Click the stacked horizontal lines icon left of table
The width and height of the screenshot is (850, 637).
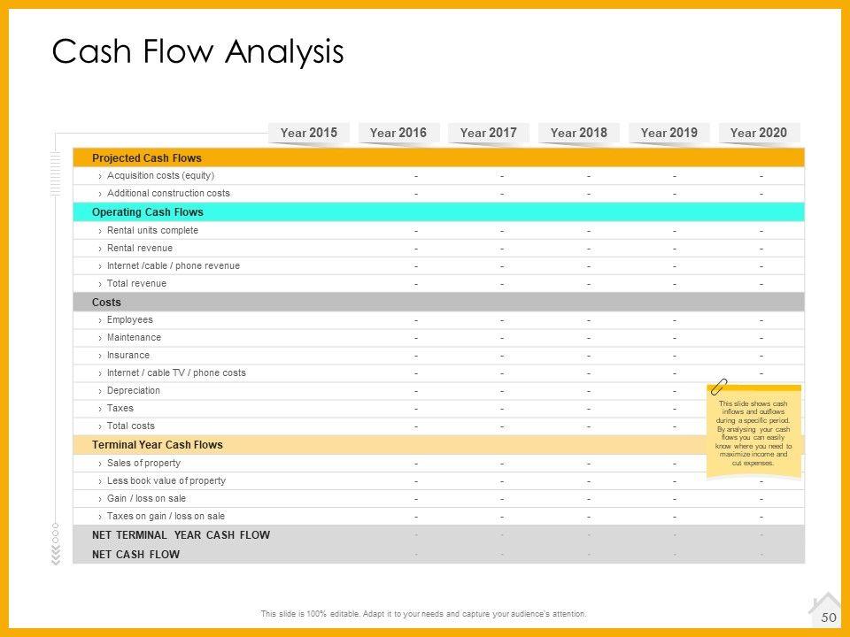tap(55, 173)
